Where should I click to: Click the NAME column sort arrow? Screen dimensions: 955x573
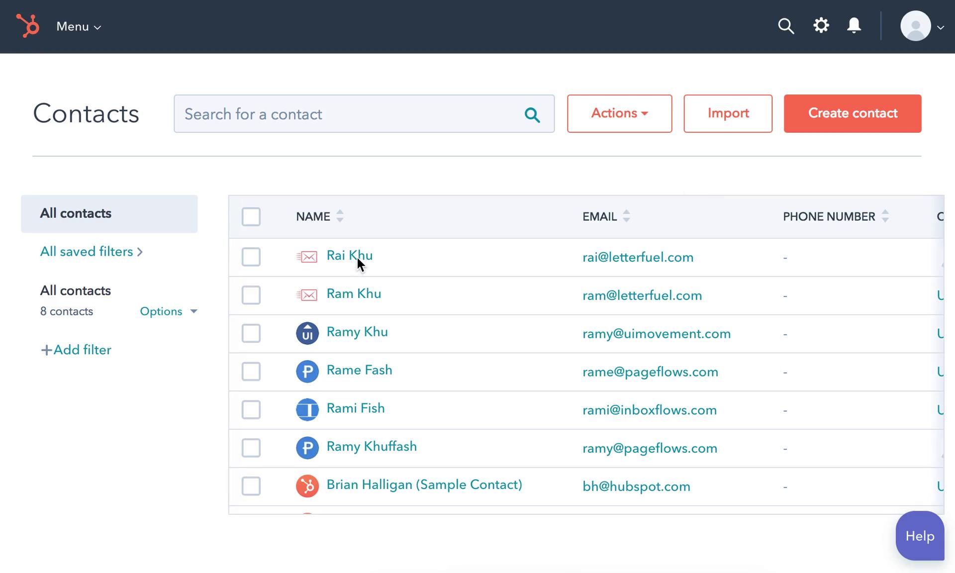coord(340,216)
